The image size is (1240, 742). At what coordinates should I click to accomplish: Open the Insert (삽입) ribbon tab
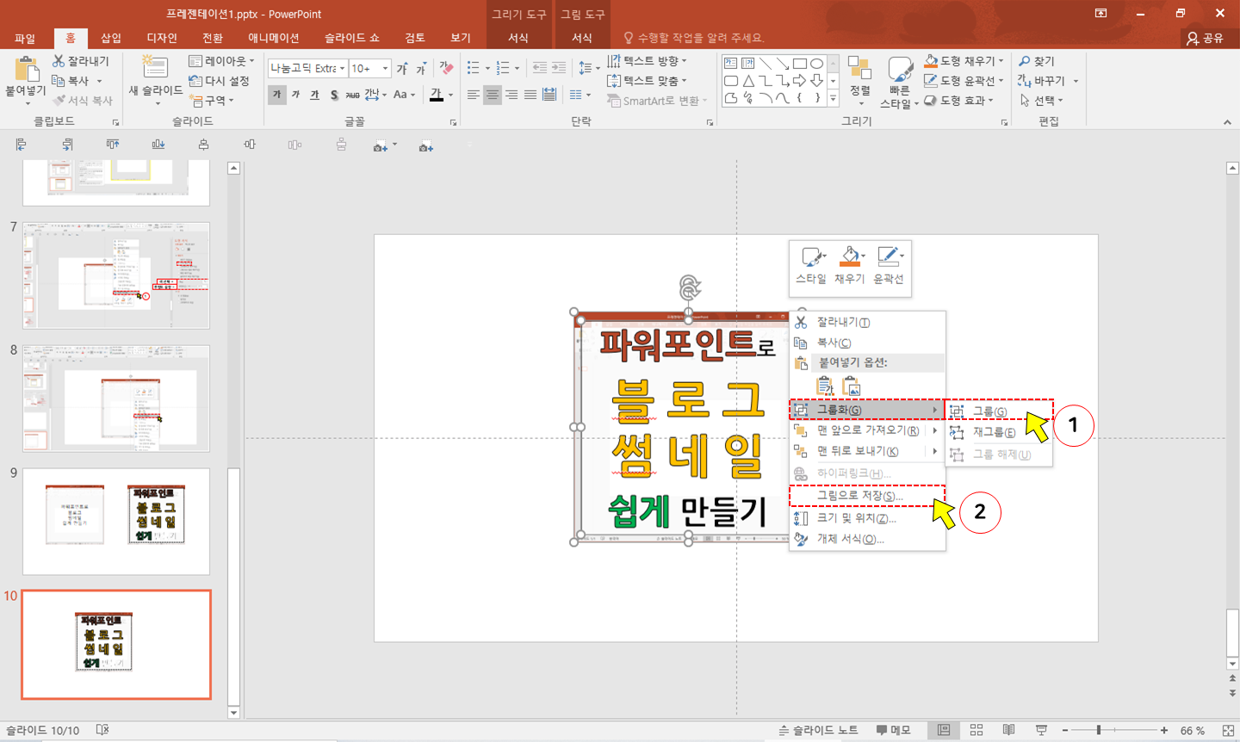[x=111, y=38]
